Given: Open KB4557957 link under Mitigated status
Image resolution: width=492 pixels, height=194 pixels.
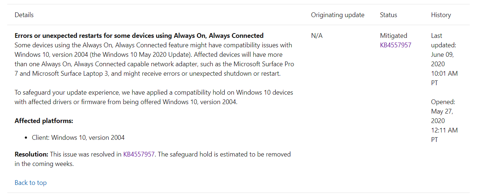Looking at the screenshot, I should point(396,45).
